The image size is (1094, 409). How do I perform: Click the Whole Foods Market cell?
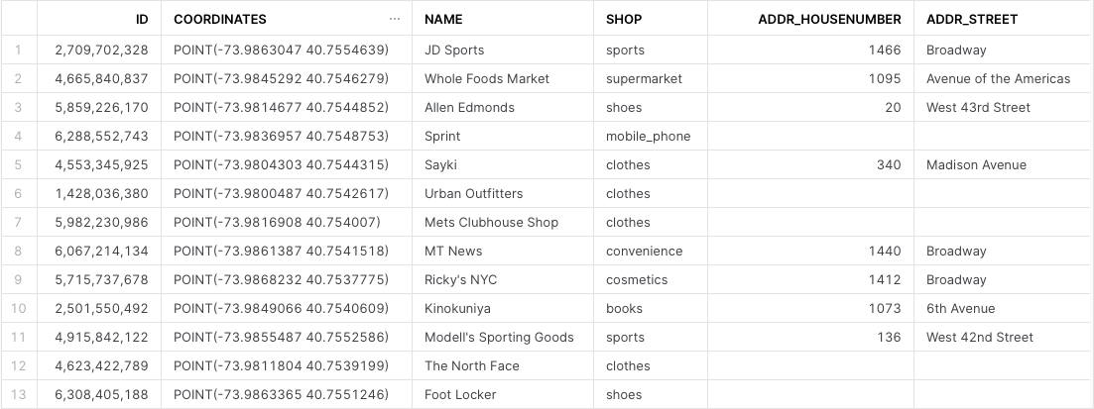click(486, 78)
